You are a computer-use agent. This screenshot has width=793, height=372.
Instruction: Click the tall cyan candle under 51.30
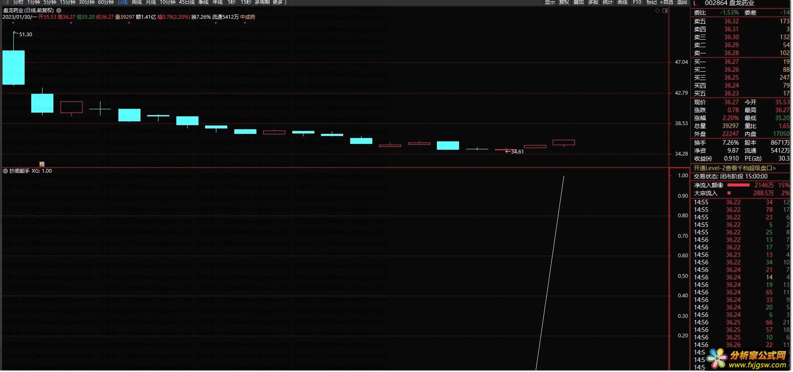click(13, 68)
